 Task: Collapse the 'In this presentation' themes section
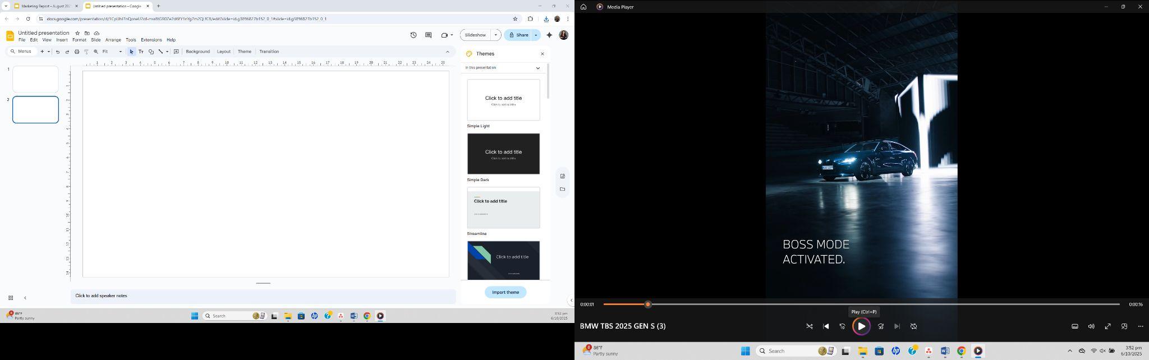[x=537, y=68]
